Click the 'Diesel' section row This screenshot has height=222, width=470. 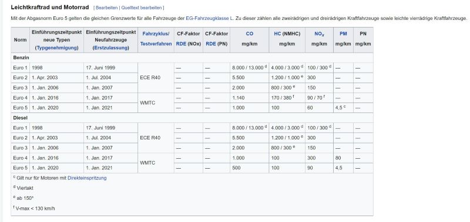tap(192, 118)
